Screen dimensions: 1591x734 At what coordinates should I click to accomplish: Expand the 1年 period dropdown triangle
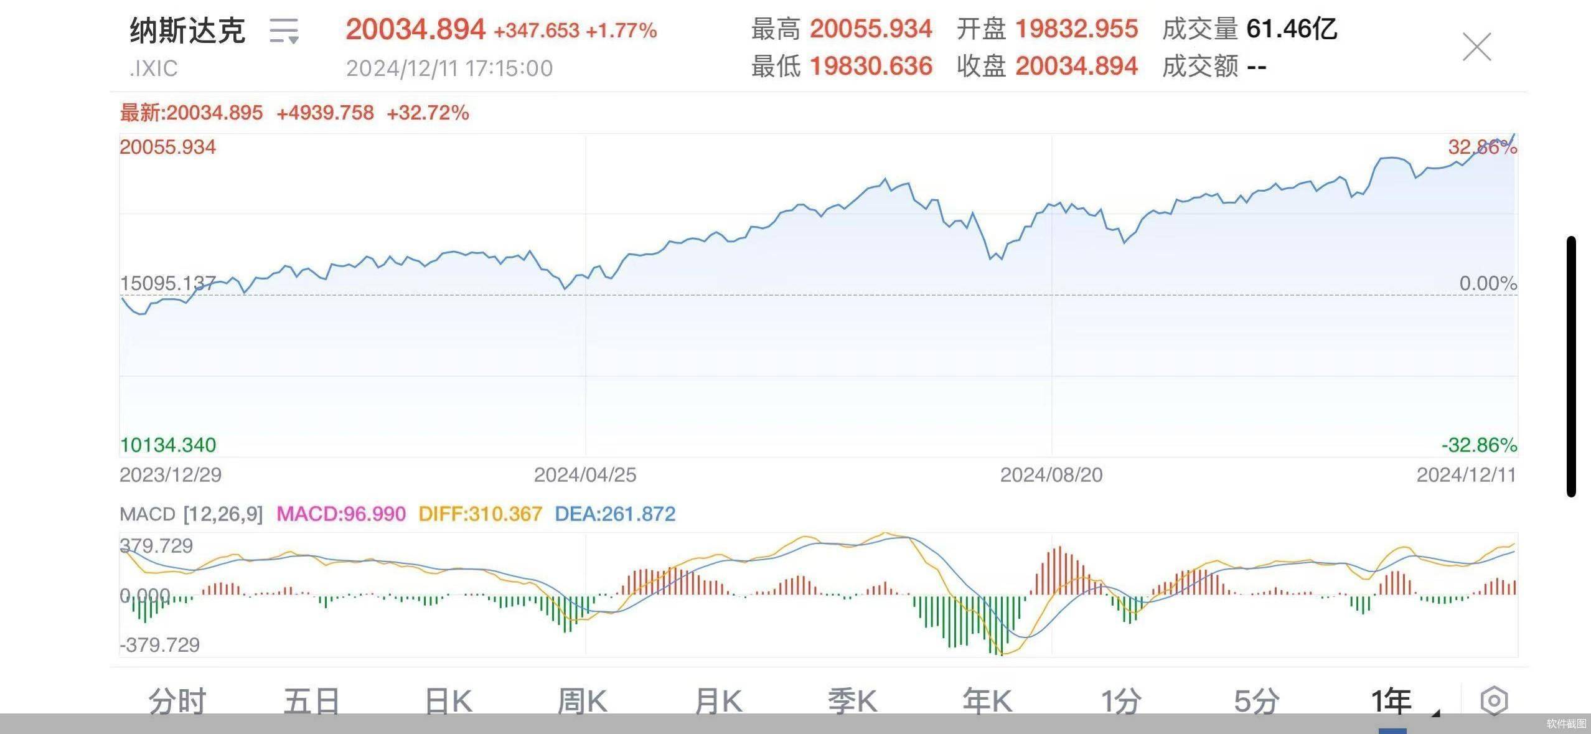1436,713
